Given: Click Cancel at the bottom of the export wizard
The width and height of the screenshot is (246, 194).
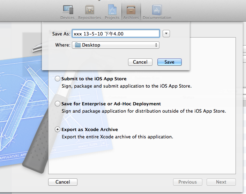Looking at the screenshot, I should tap(63, 182).
